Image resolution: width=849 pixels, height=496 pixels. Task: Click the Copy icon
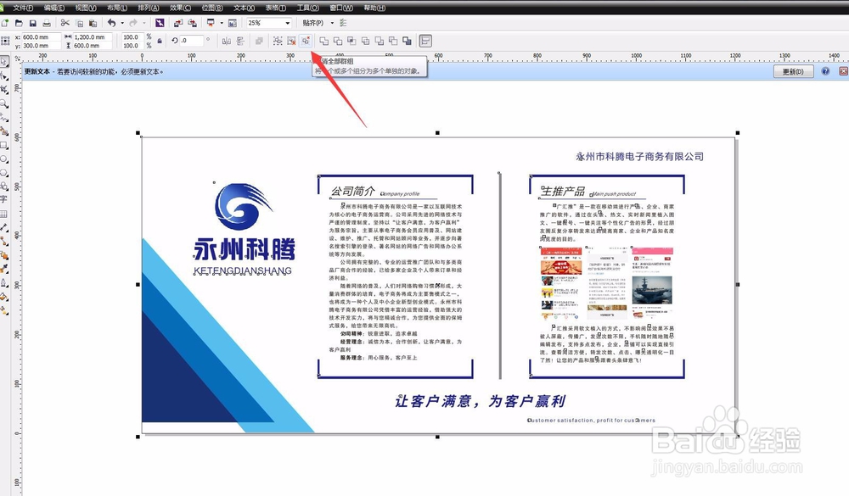[x=79, y=23]
